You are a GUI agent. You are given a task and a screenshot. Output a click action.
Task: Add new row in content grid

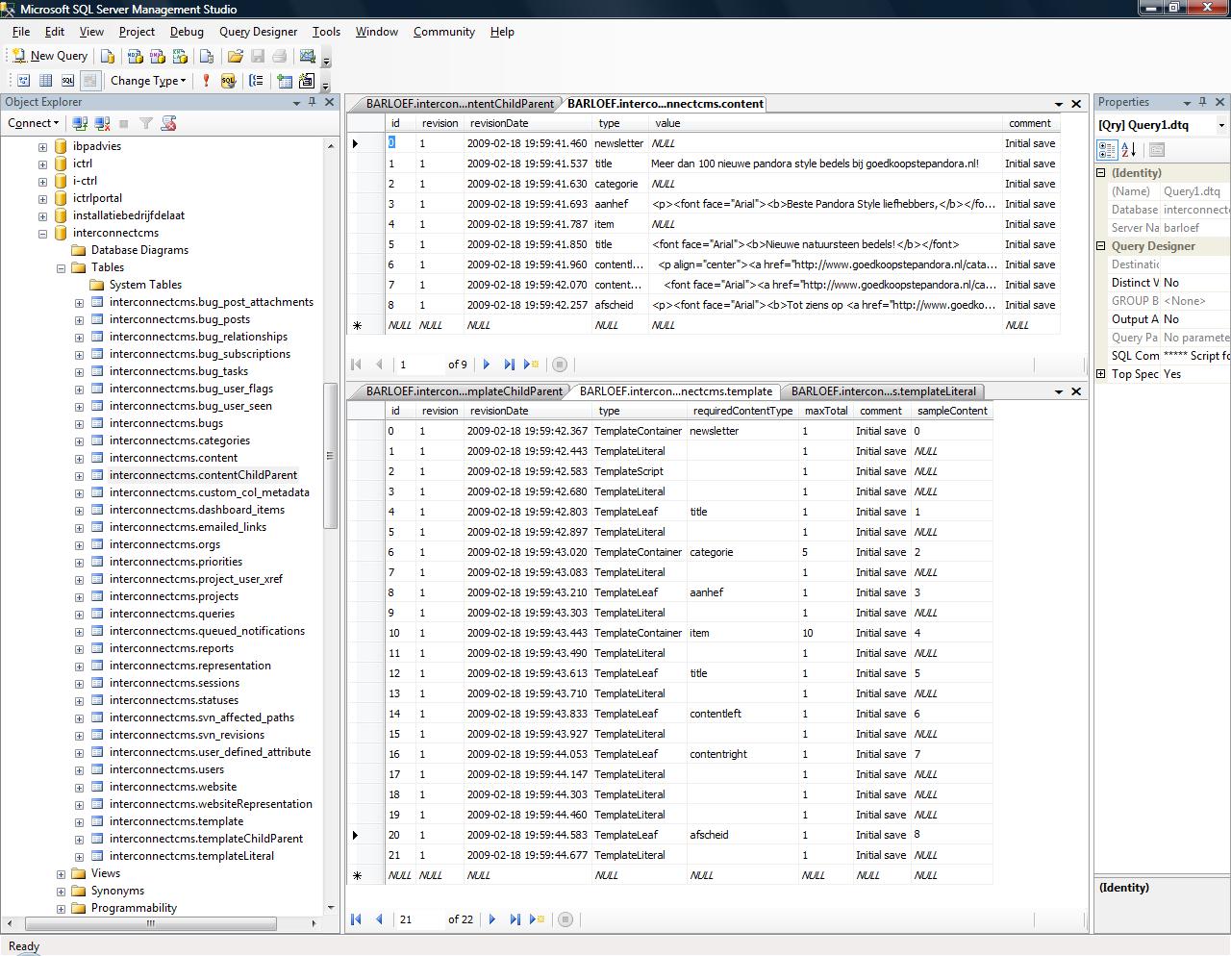click(532, 365)
